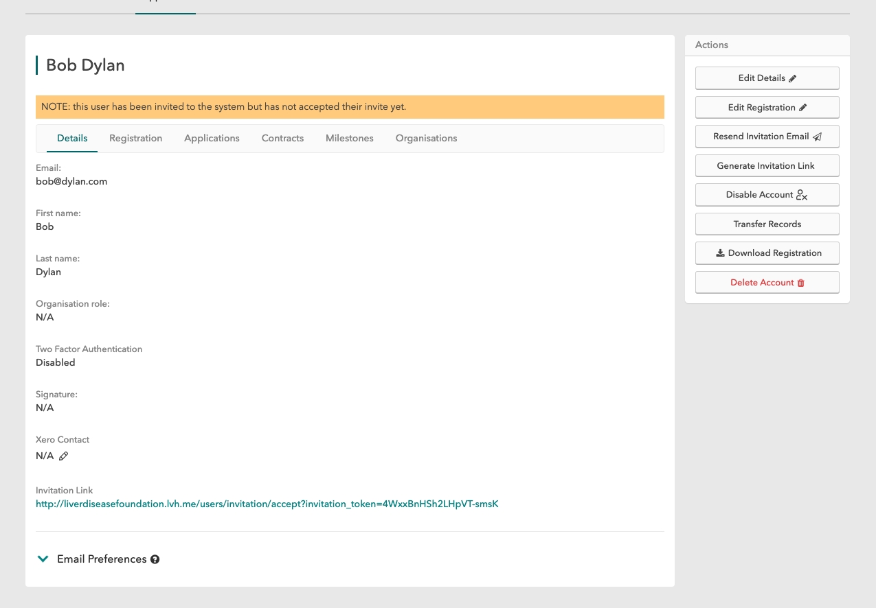Select the Organisations tab
This screenshot has height=608, width=876.
click(x=426, y=139)
